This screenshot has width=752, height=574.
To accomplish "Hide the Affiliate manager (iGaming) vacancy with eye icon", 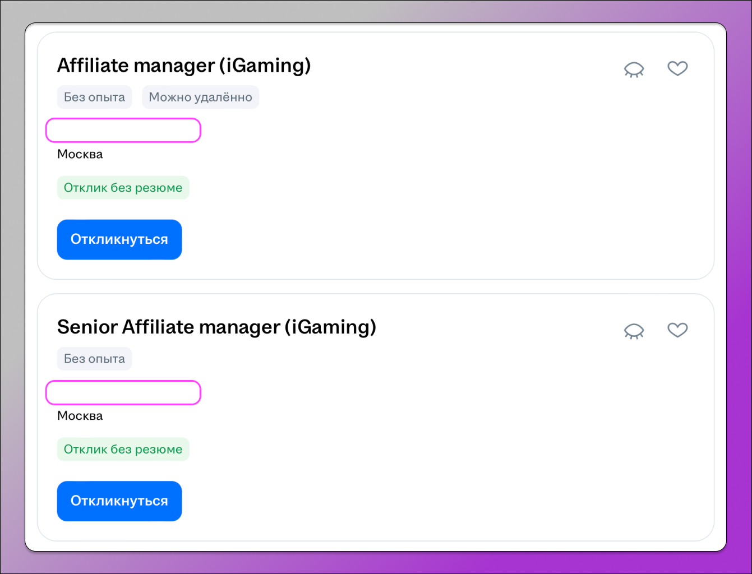I will click(x=634, y=69).
